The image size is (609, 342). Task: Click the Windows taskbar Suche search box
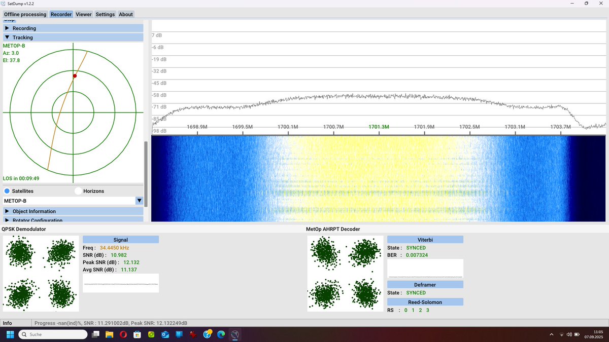tap(53, 334)
